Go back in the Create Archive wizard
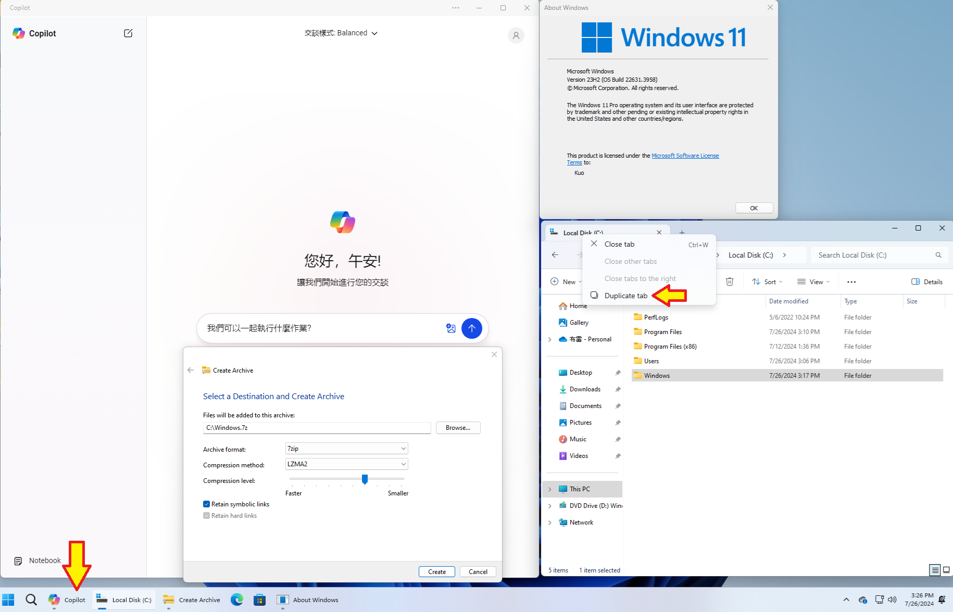The image size is (953, 612). (x=191, y=370)
